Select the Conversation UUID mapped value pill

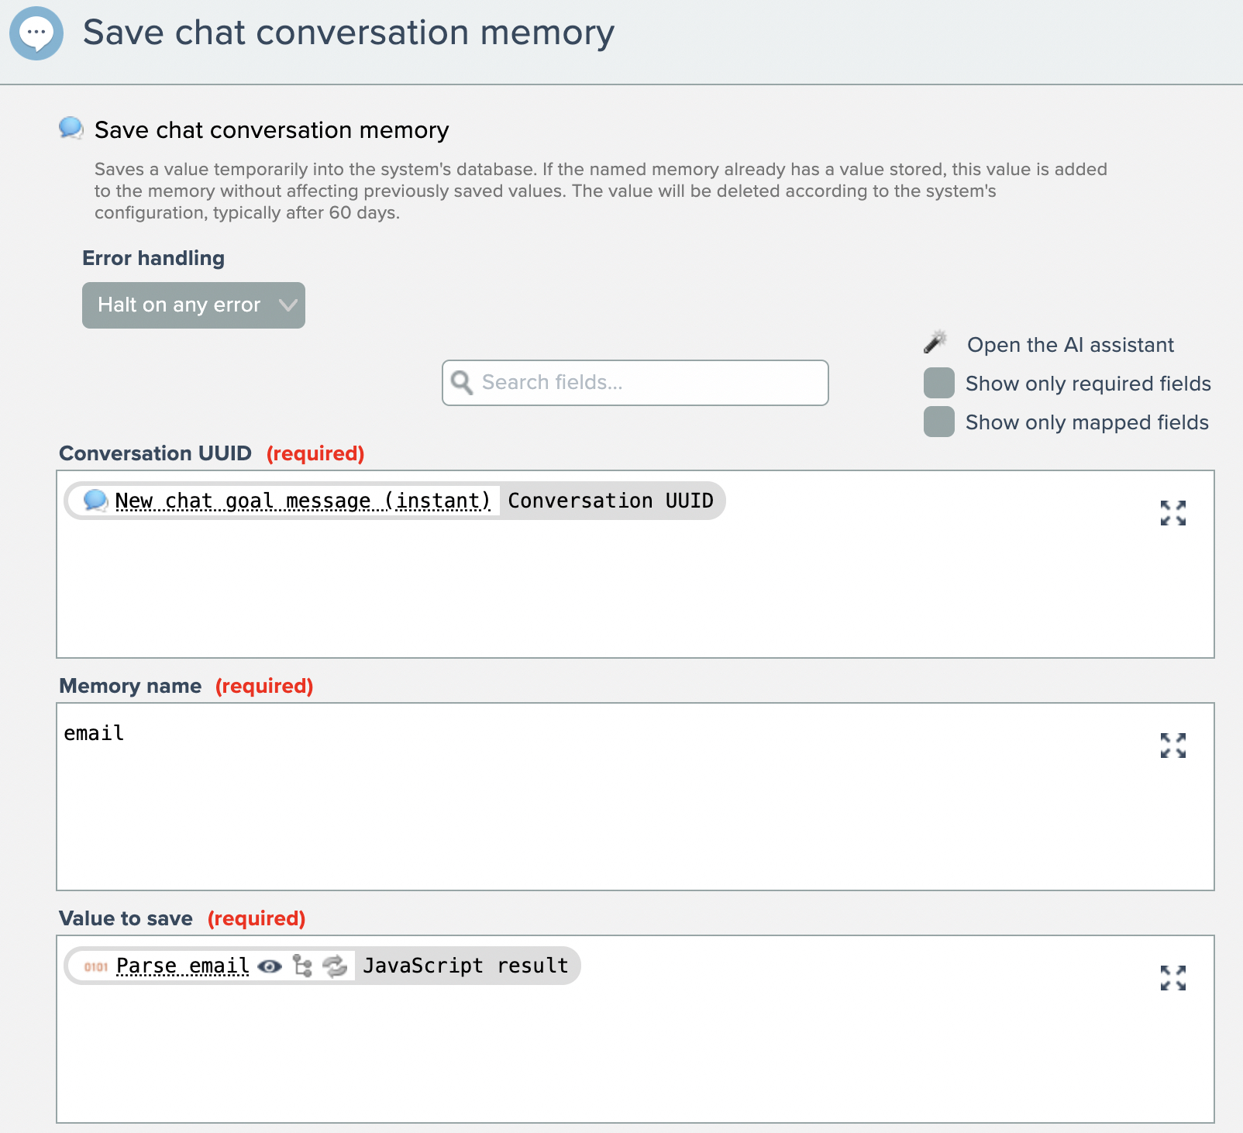(611, 501)
